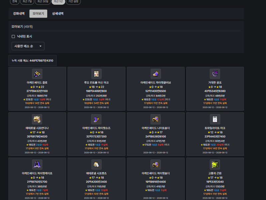
Task: Click the 198억4489만800 meso amount
Action: pos(96,91)
